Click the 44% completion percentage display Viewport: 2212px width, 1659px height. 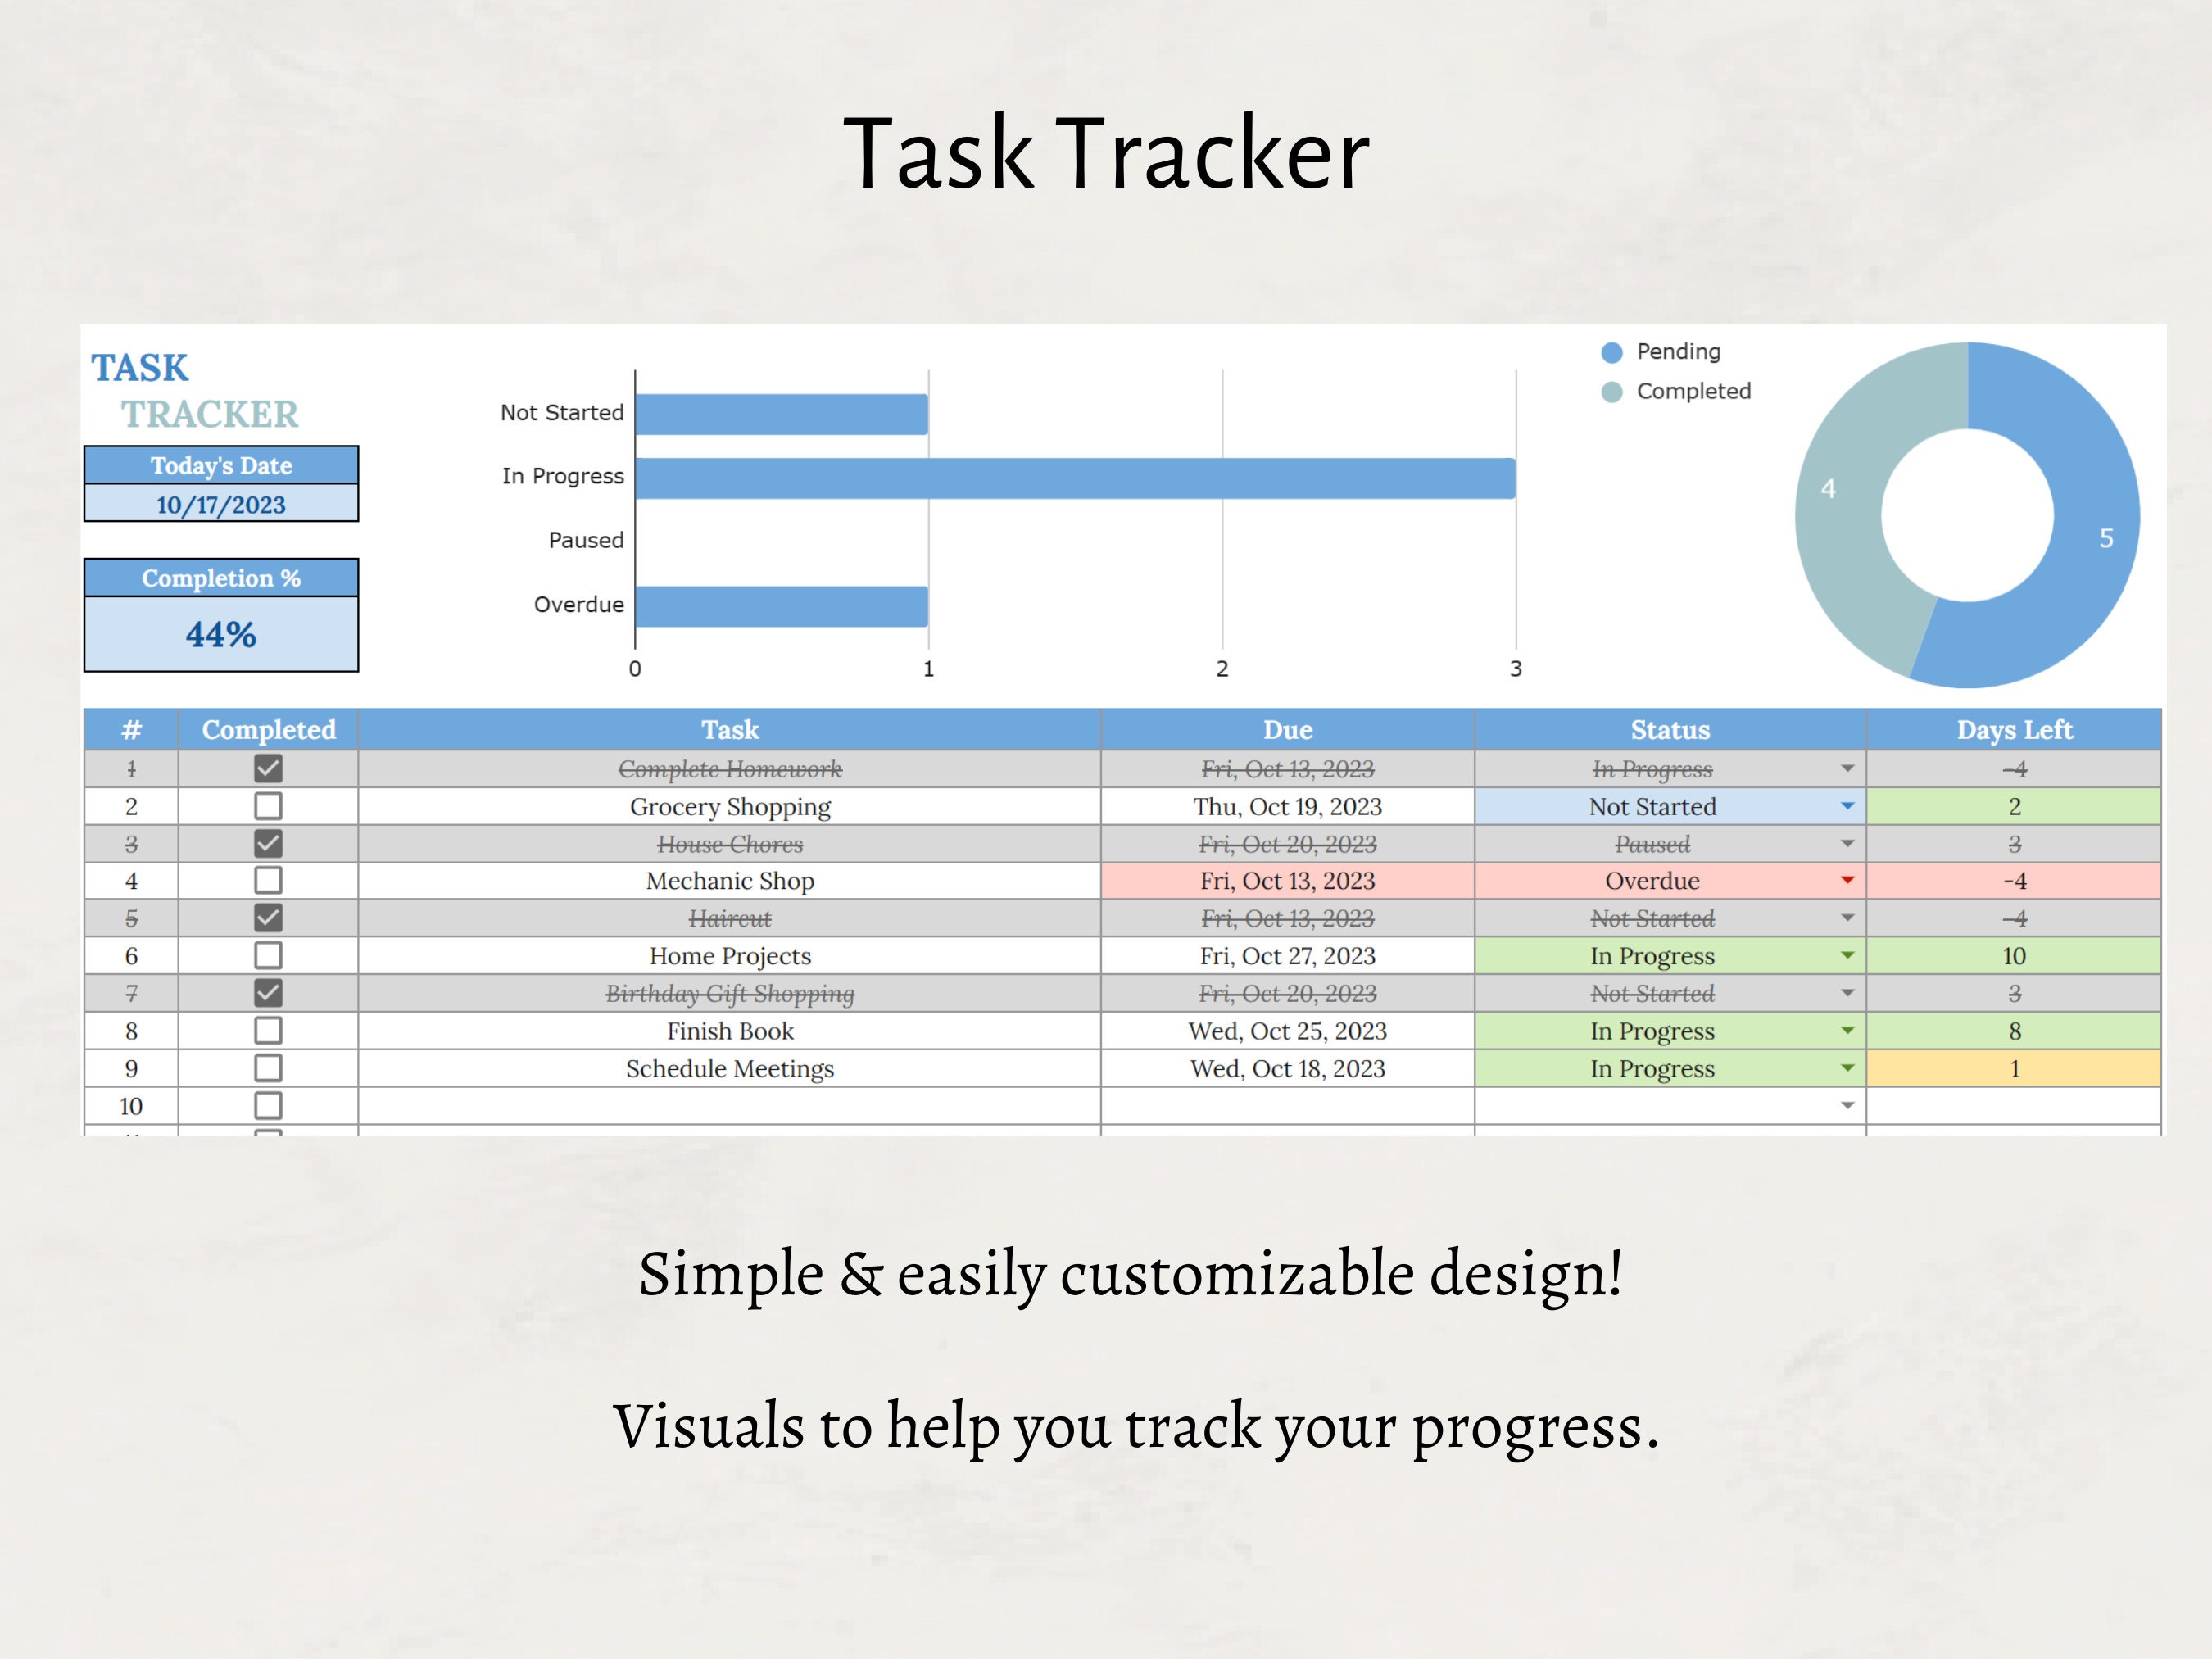(221, 633)
